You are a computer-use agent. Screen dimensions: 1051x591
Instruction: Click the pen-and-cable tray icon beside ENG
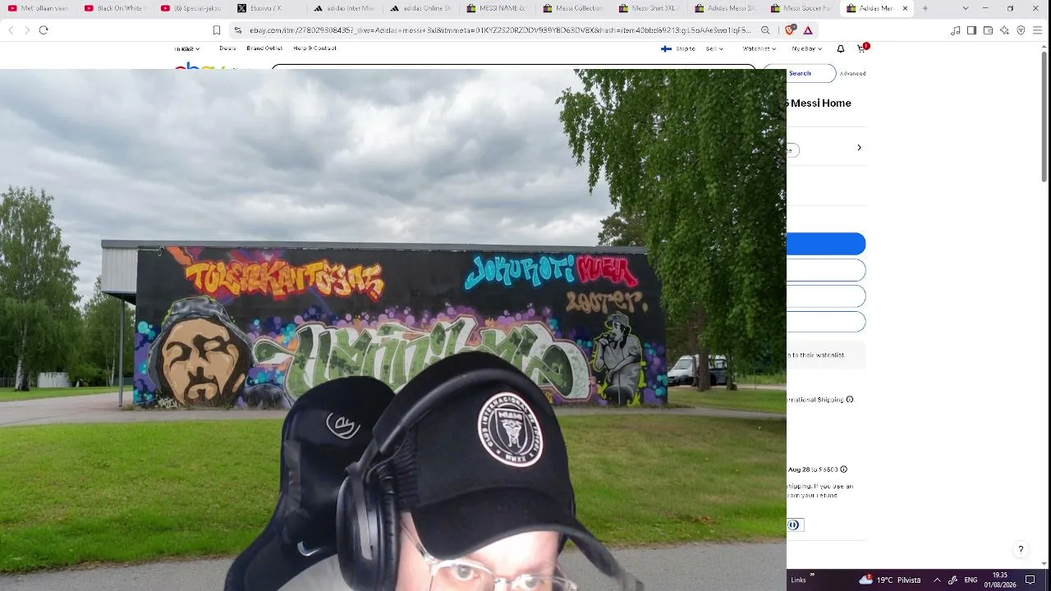click(953, 580)
